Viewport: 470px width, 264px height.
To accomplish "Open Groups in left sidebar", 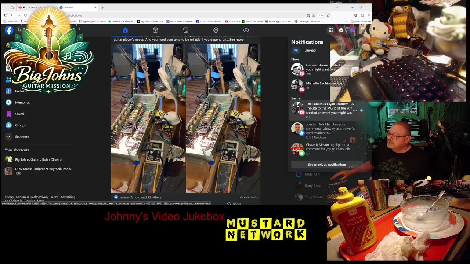I will click(x=20, y=125).
